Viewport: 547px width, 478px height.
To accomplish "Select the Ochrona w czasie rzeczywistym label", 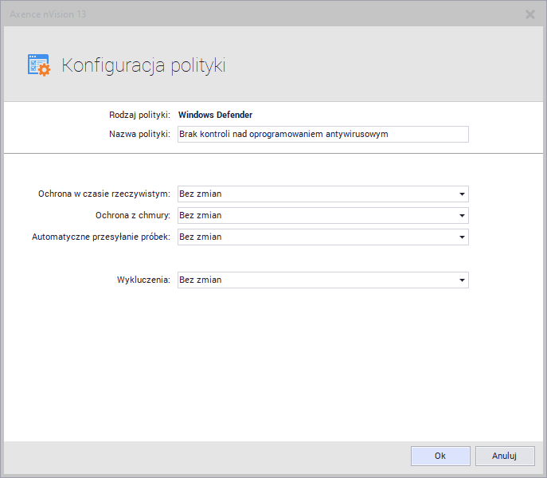I will tap(104, 194).
